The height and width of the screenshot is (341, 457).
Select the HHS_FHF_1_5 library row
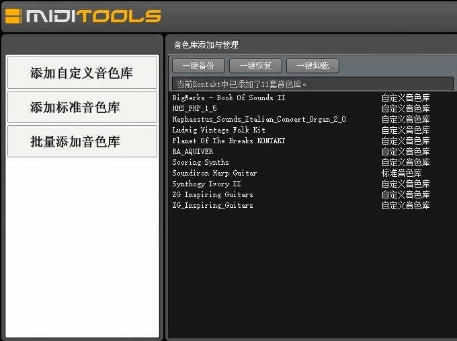pos(312,108)
